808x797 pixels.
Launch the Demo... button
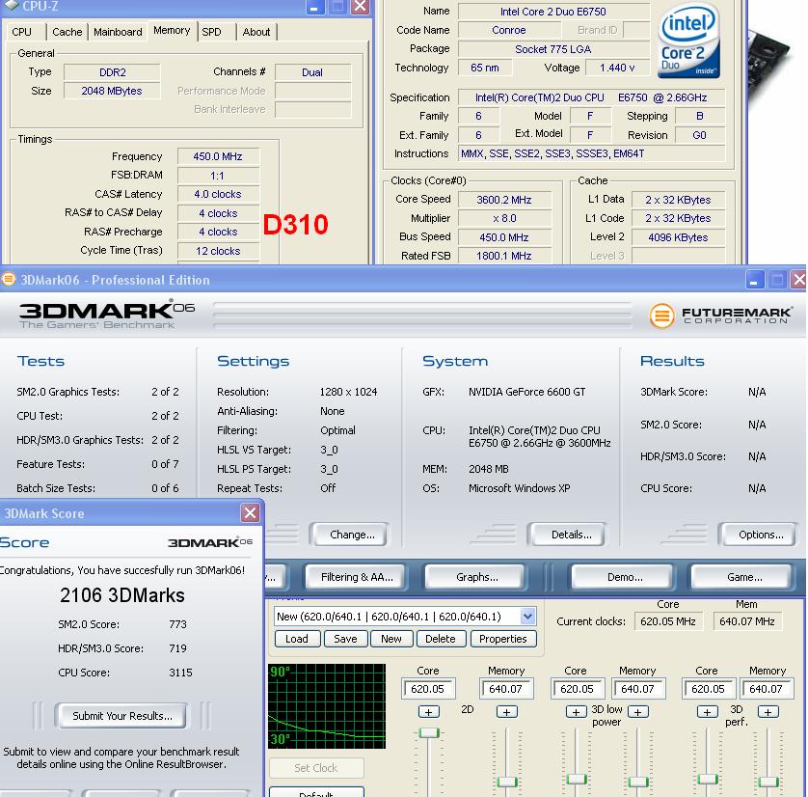pyautogui.click(x=625, y=577)
